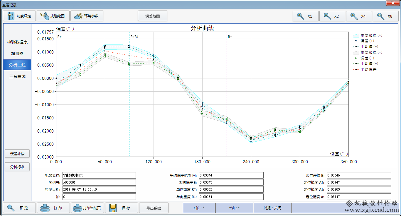Click the 单向重复 R↑ field 0.00582
The width and height of the screenshot is (401, 216).
[x=231, y=189]
